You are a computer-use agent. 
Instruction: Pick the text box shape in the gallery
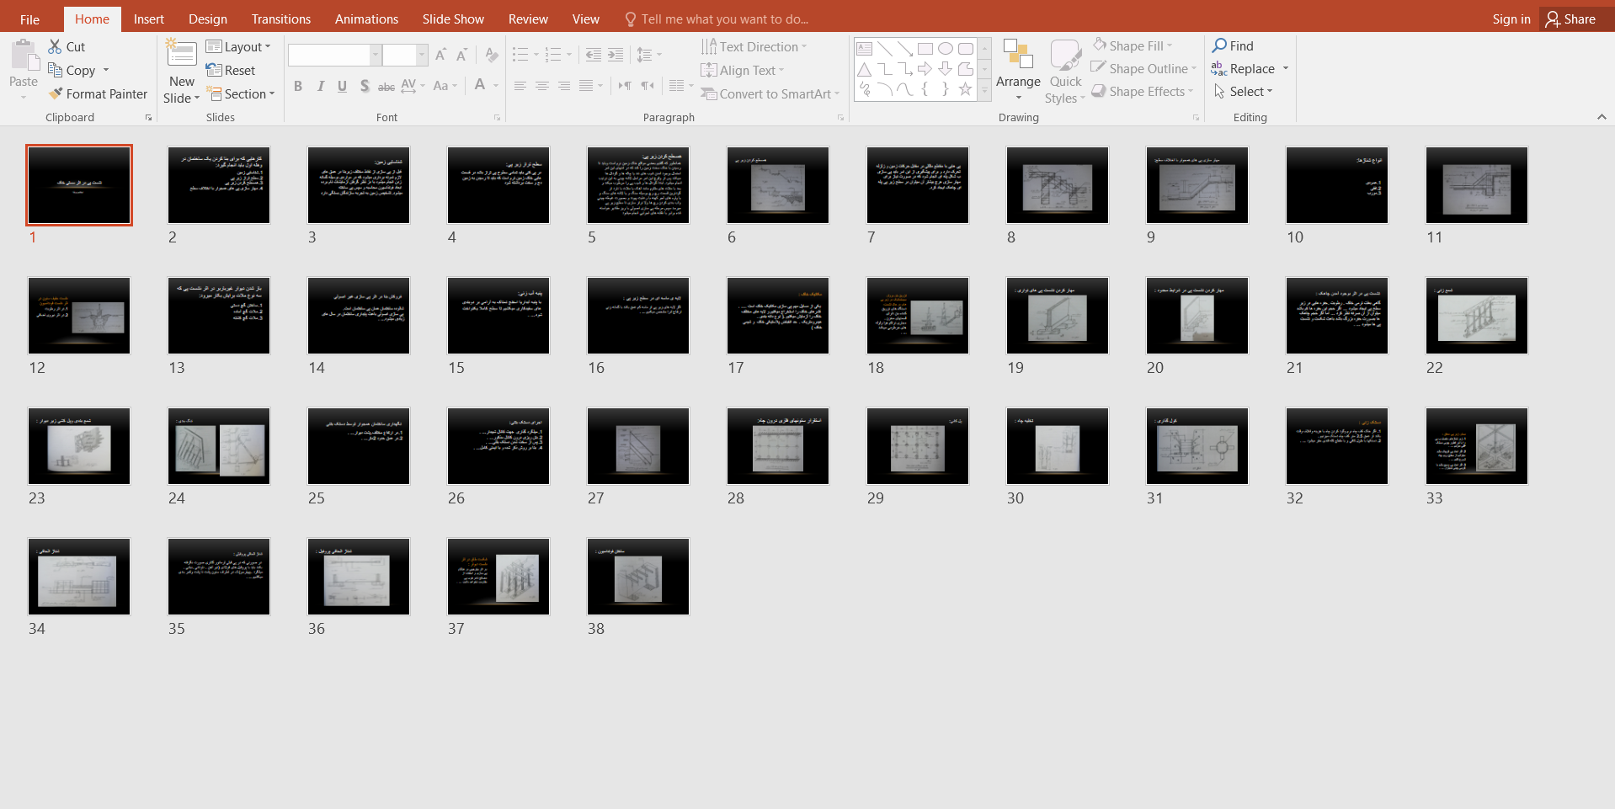[x=865, y=48]
